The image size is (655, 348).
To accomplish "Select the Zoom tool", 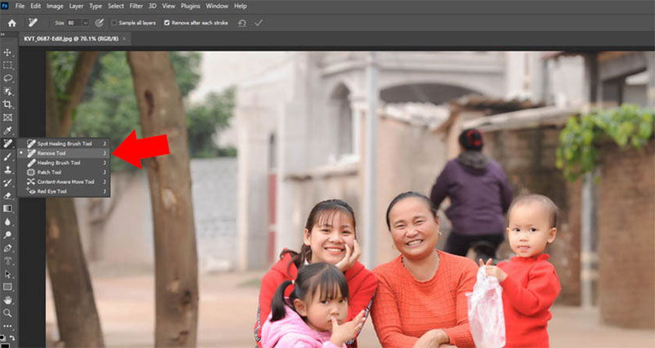I will pos(8,313).
